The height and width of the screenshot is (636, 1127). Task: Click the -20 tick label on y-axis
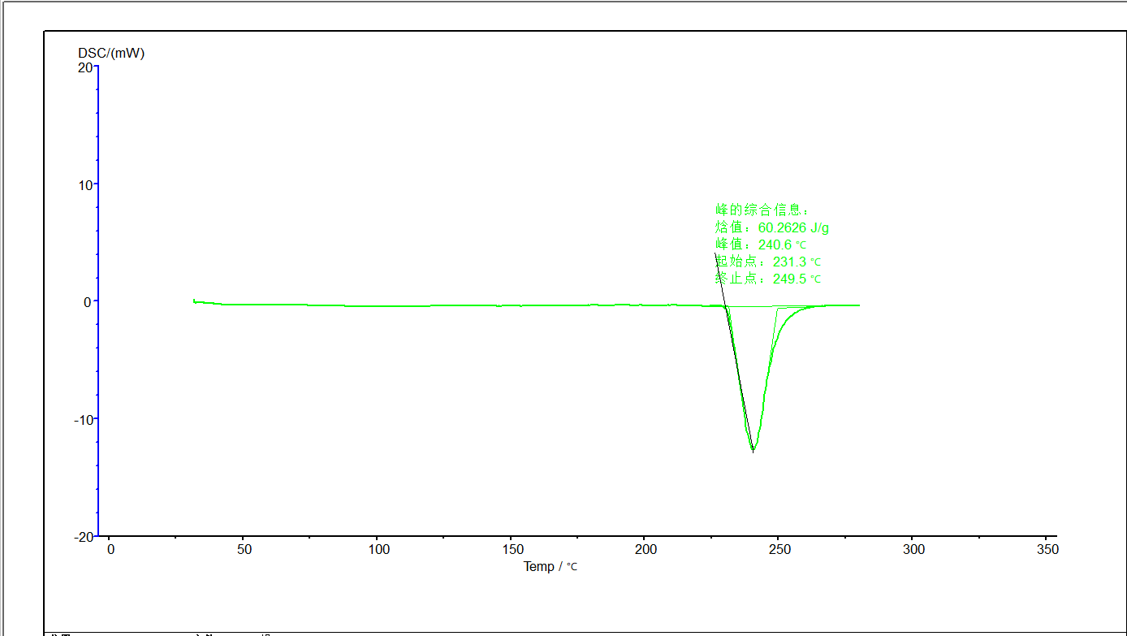point(83,536)
